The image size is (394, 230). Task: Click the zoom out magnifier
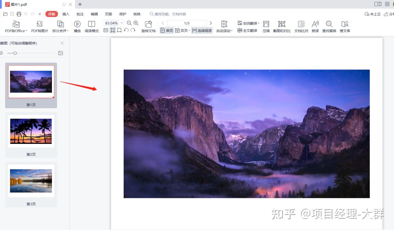pyautogui.click(x=129, y=23)
